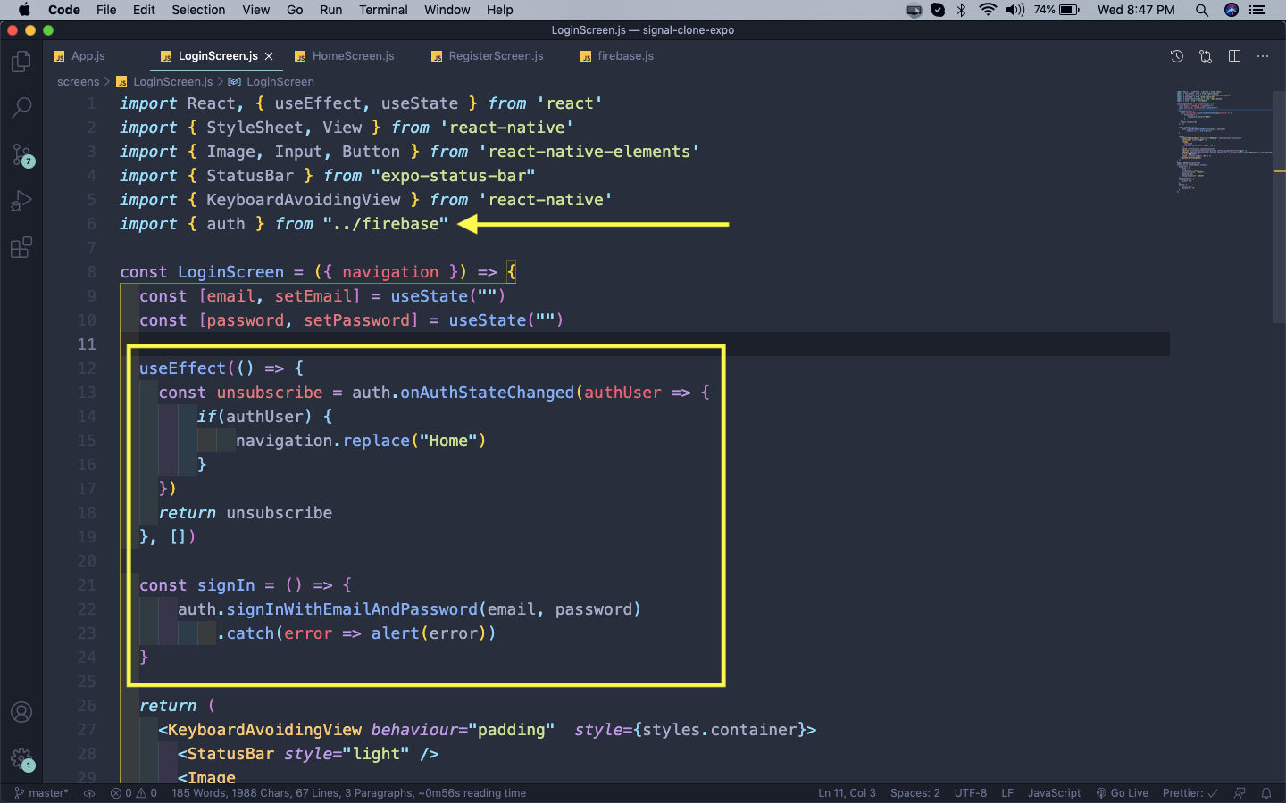The width and height of the screenshot is (1286, 803).
Task: Open Siri from menu bar
Action: click(x=1232, y=10)
